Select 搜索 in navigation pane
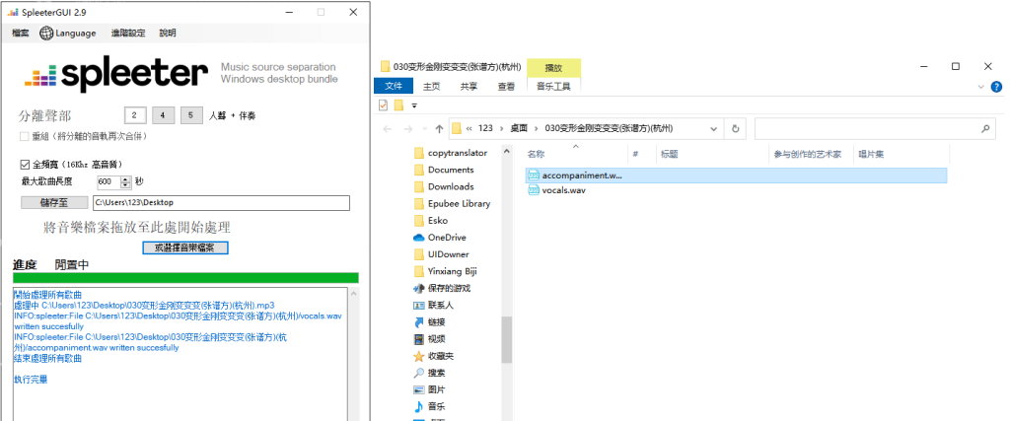Viewport: 1010px width, 421px height. point(429,373)
